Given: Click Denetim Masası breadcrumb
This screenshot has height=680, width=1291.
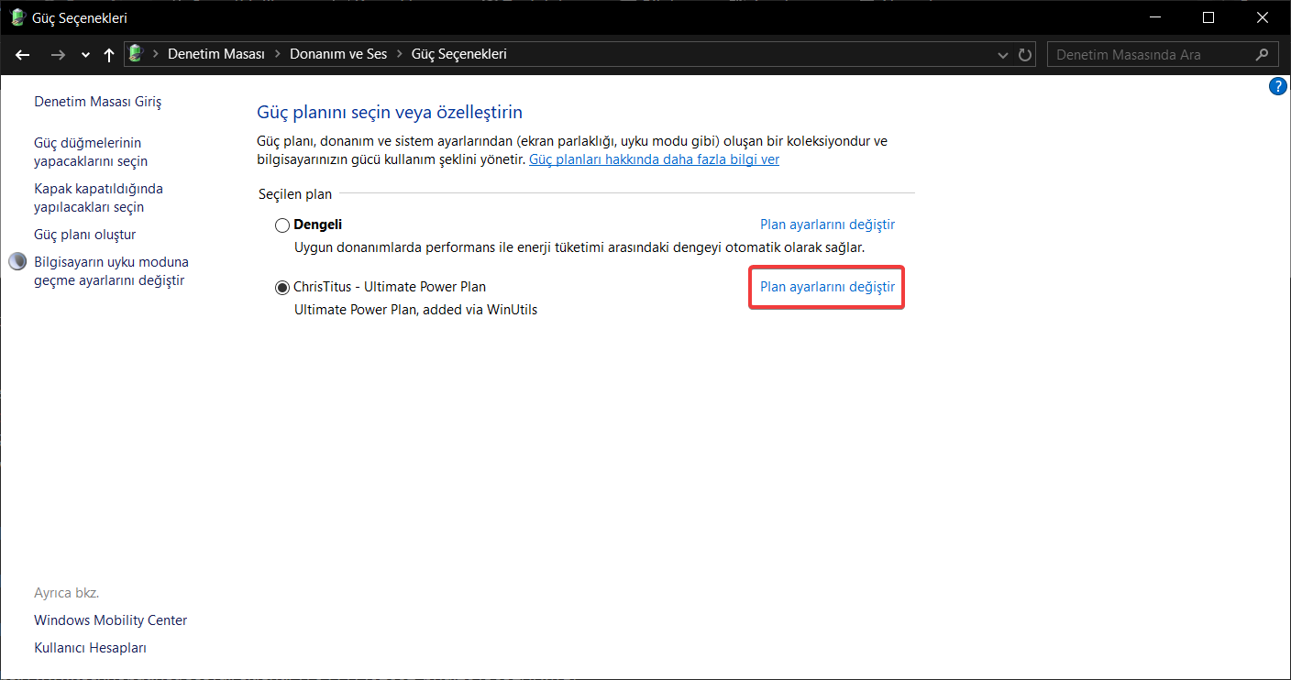Looking at the screenshot, I should click(x=216, y=54).
